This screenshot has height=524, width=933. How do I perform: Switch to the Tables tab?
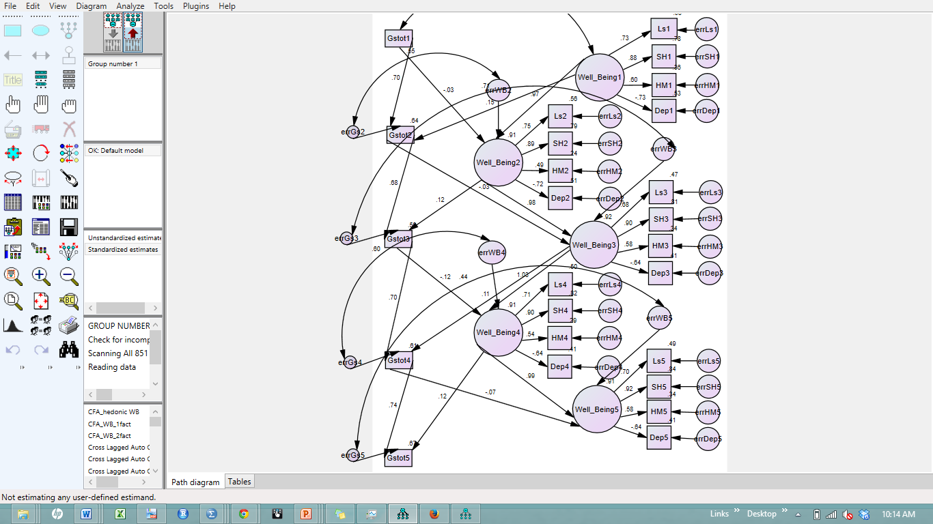click(x=239, y=482)
